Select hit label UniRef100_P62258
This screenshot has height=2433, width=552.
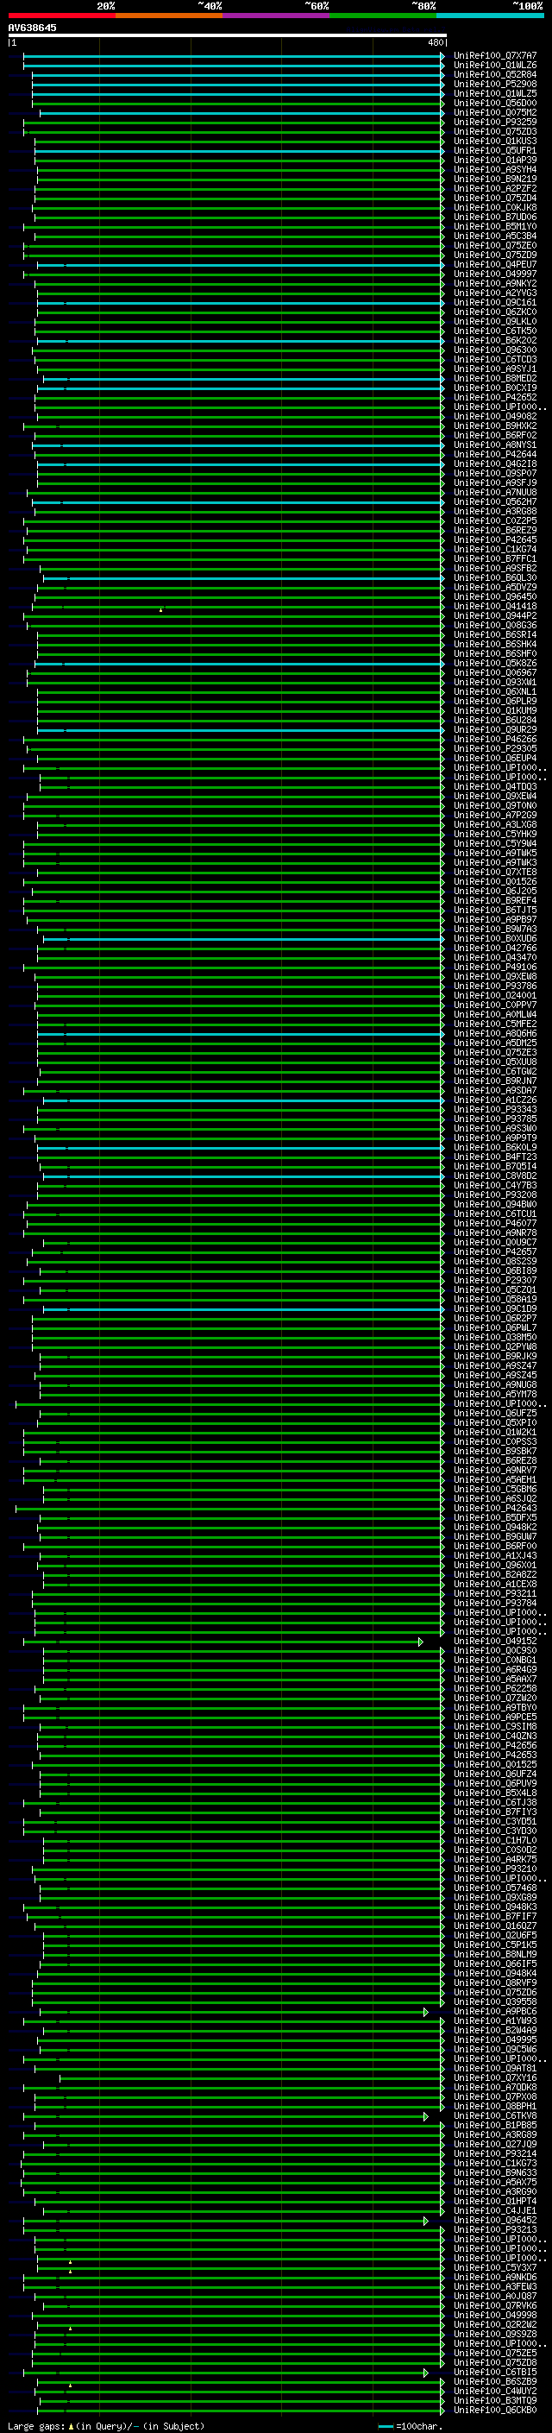point(495,1689)
